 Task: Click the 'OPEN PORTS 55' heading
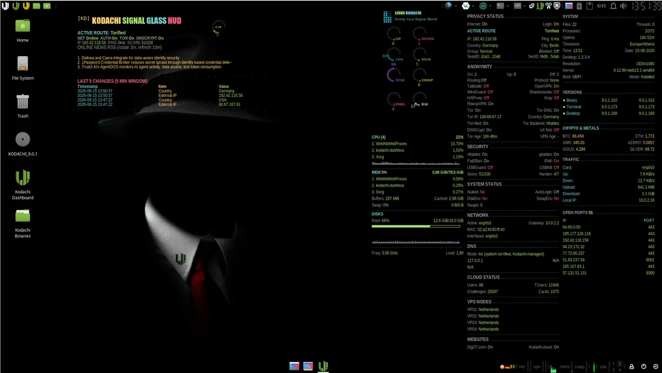[577, 212]
